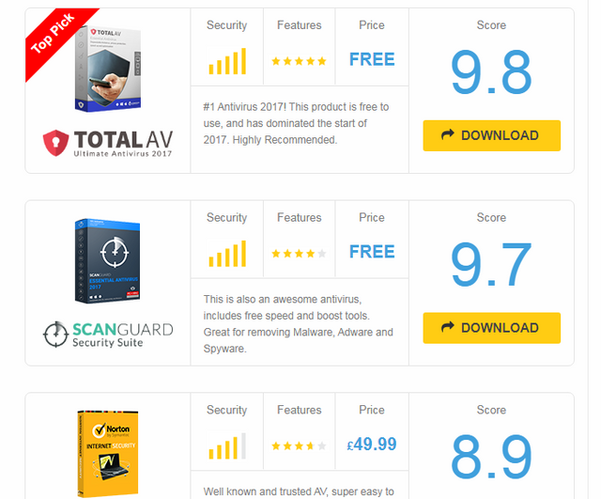Viewport: 601px width, 499px height.
Task: Click the 8.9 score for Norton
Action: tap(491, 457)
